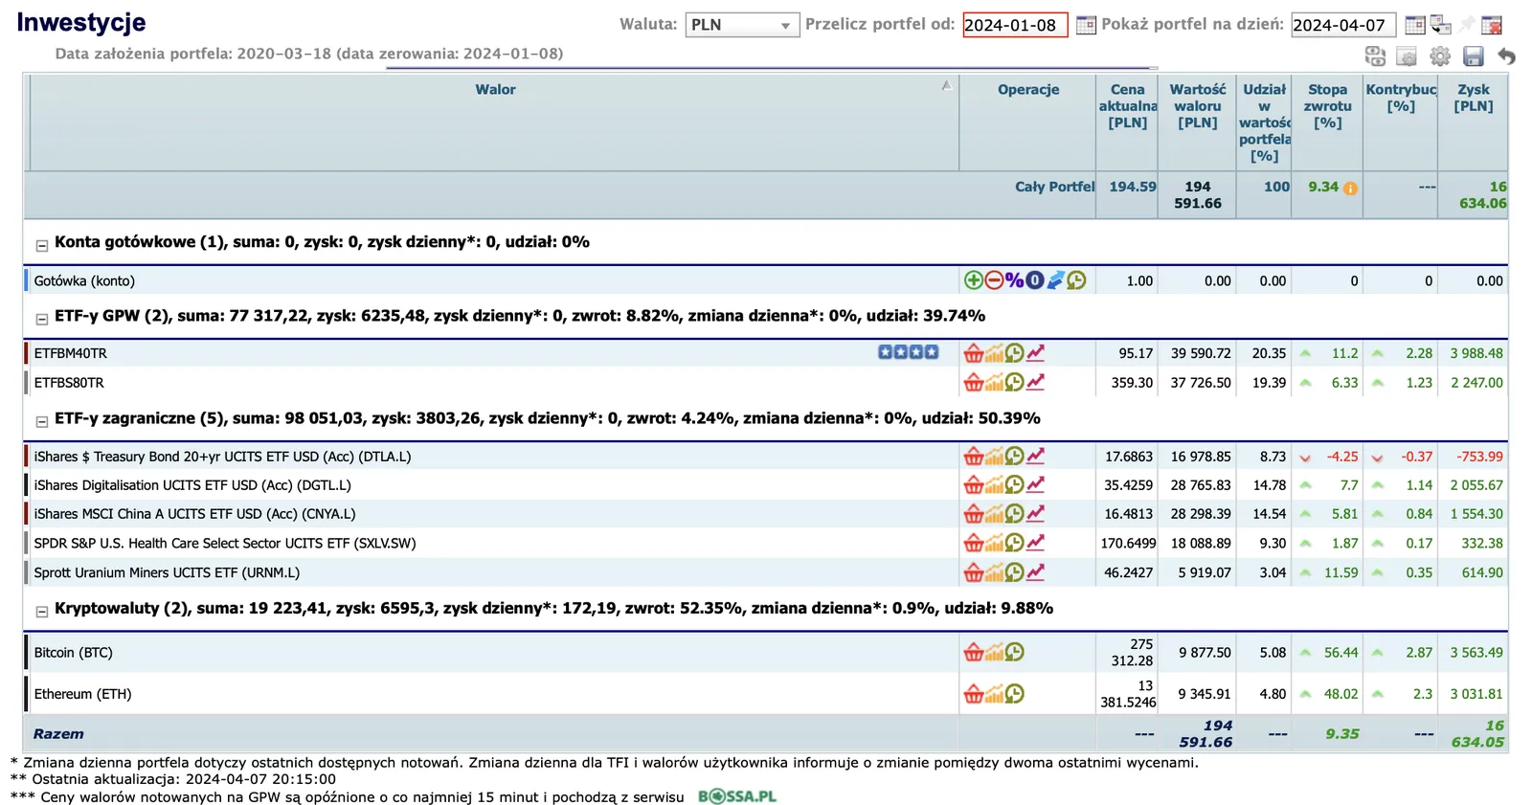Click the trend line icon for Sprott Uranium Miners
The image size is (1532, 805).
click(1035, 572)
